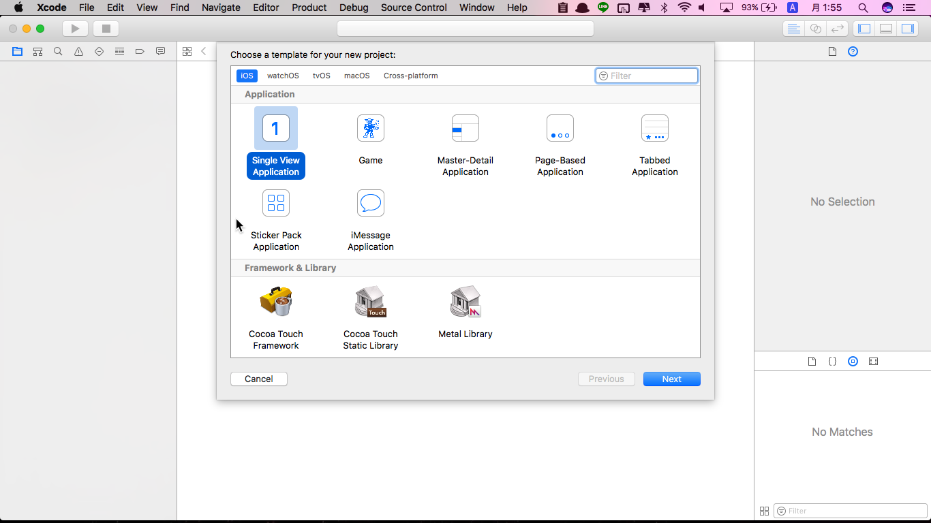Image resolution: width=931 pixels, height=523 pixels.
Task: Show the Issue navigator warning icon
Action: [78, 51]
